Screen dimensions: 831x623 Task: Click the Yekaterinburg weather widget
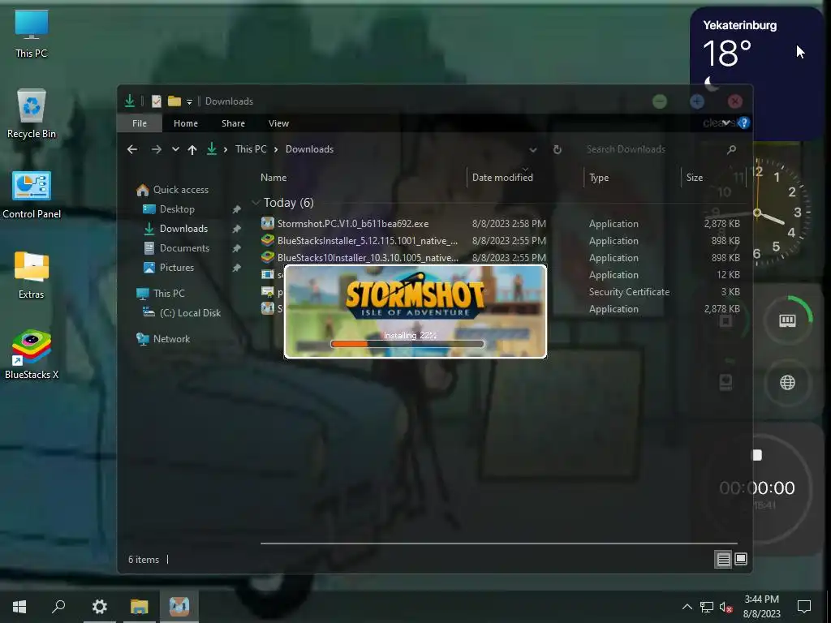[x=757, y=74]
